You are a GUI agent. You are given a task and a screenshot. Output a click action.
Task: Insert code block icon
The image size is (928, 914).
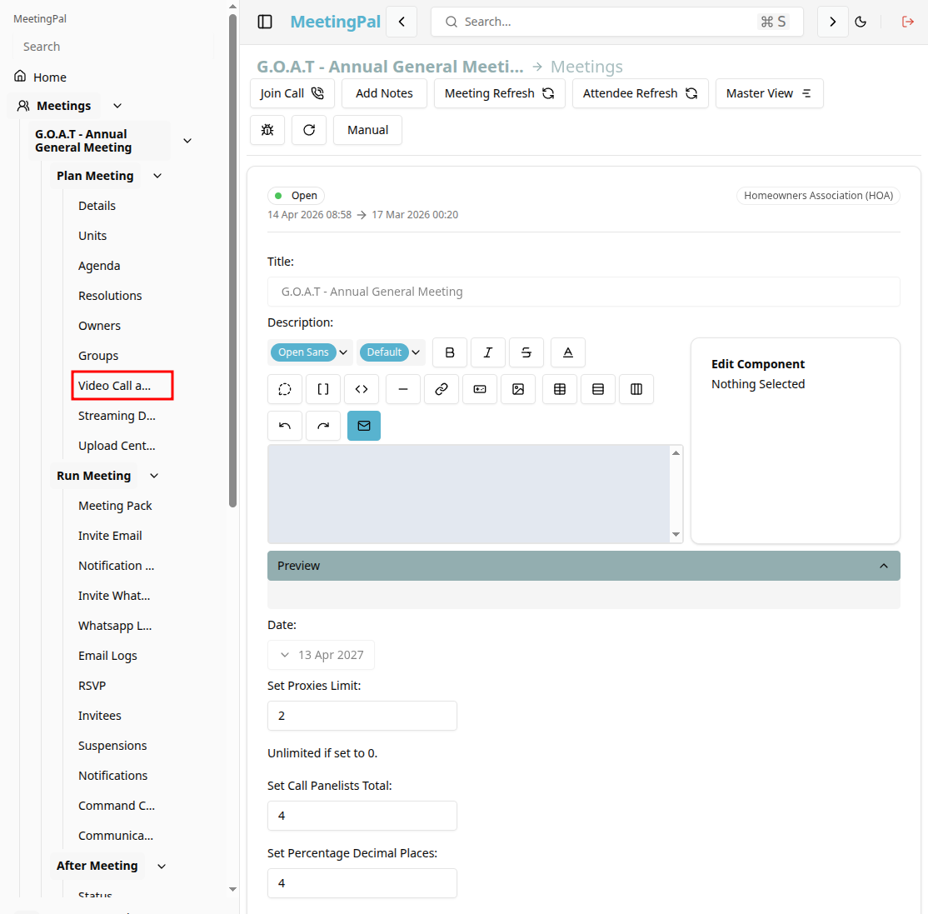(x=362, y=389)
